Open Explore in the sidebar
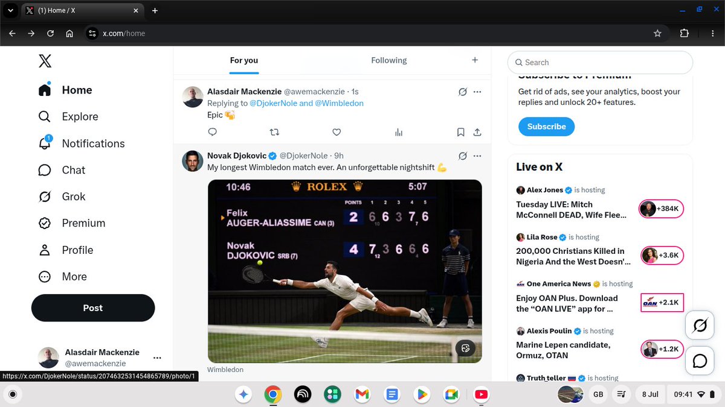 click(x=68, y=116)
